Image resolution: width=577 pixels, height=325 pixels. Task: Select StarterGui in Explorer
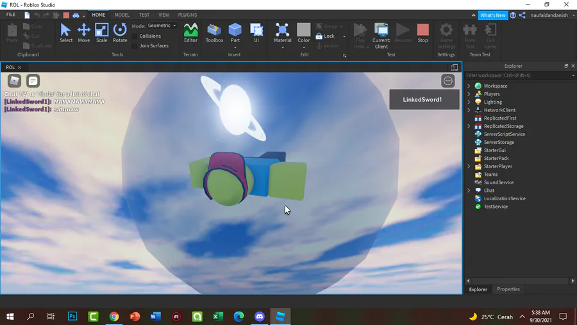click(494, 150)
